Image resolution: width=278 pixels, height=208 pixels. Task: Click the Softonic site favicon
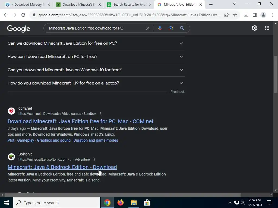pyautogui.click(x=11, y=157)
